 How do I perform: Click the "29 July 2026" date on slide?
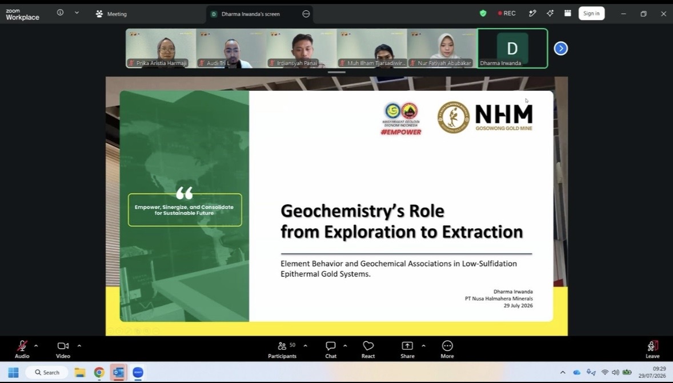pyautogui.click(x=518, y=306)
